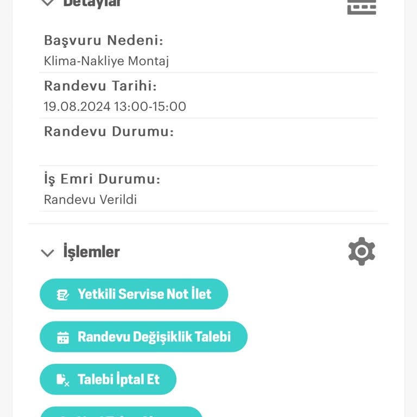
Task: Collapse the İşlemler section chevron
Action: 48,252
